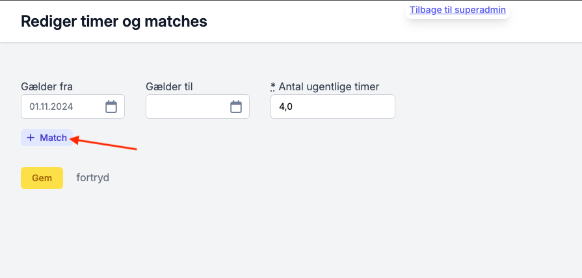This screenshot has height=278, width=582.
Task: Click the Gælder til label
Action: coord(169,87)
